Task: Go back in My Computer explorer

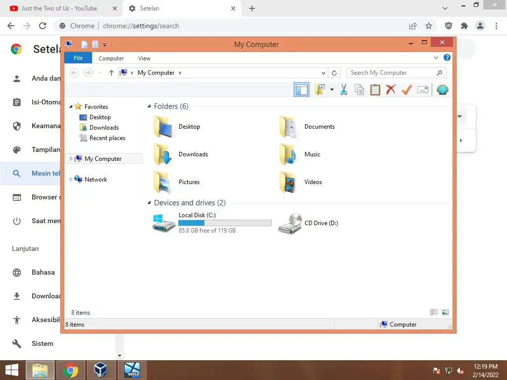Action: pyautogui.click(x=74, y=73)
